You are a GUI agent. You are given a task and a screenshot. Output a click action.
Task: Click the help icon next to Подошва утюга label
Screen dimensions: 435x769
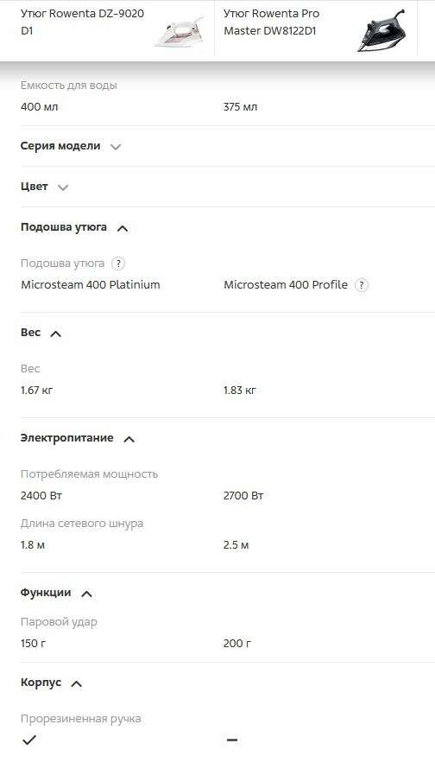pos(118,264)
